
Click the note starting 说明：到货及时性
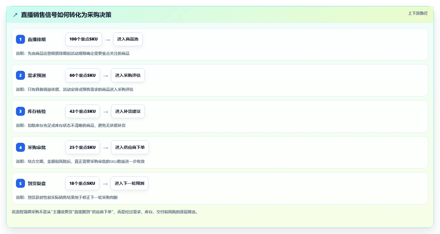pos(67,197)
